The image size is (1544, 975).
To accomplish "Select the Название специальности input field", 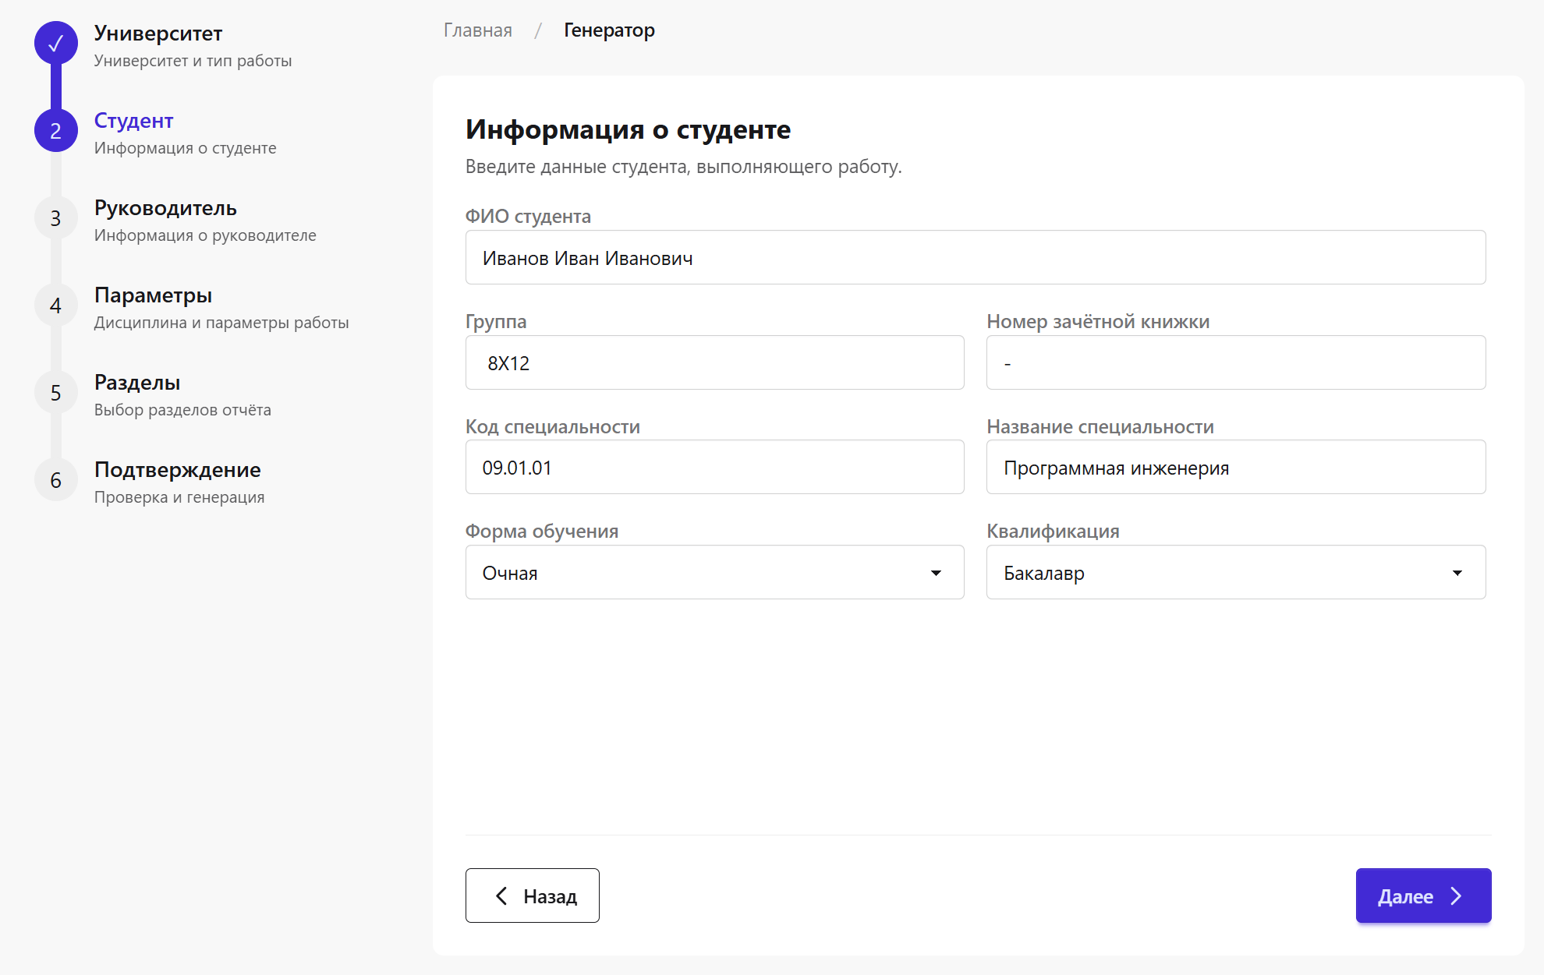I will (1235, 467).
